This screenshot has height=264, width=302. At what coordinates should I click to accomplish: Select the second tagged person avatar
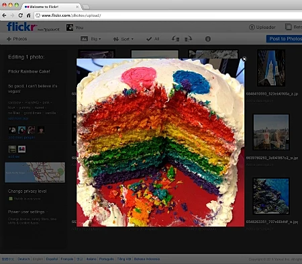tap(21, 130)
